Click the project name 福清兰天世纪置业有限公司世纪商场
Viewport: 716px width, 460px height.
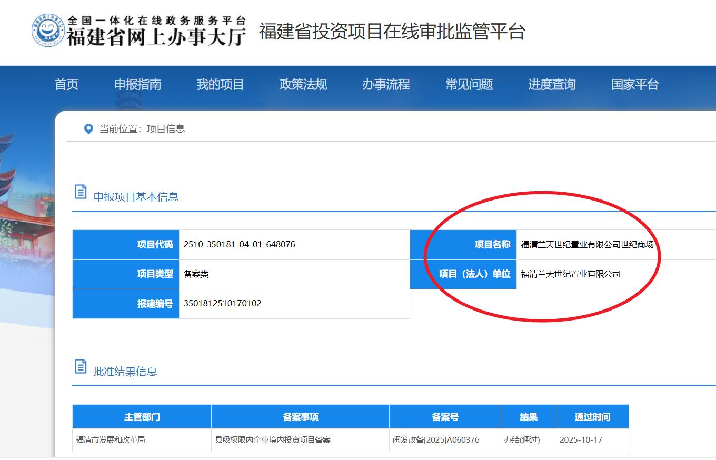587,245
